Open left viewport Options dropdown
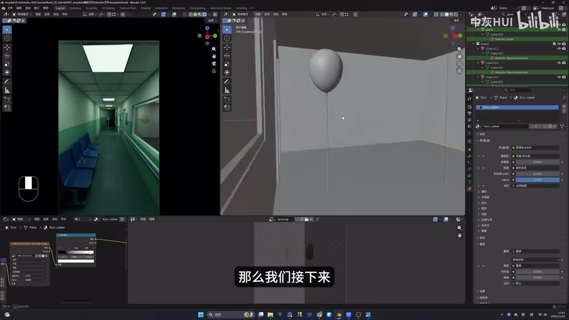The height and width of the screenshot is (320, 569). coord(212,20)
